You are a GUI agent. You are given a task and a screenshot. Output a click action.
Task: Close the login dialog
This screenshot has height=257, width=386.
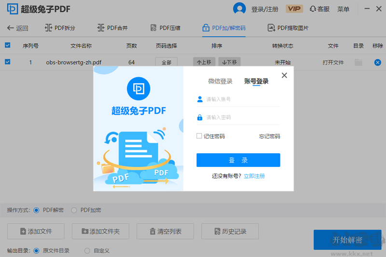coord(284,75)
